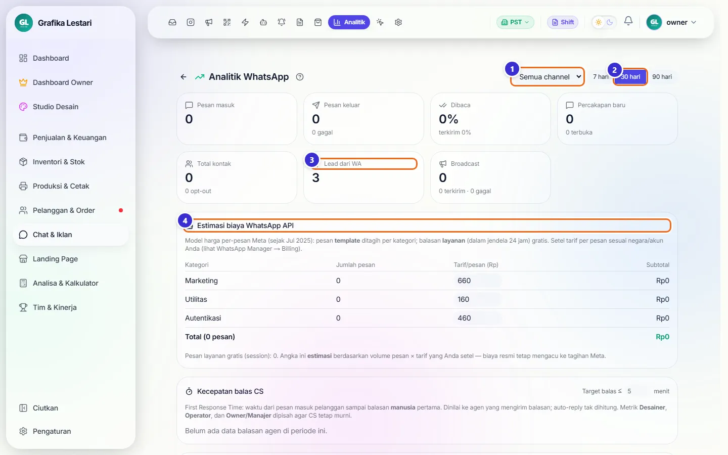Select the 7 hari period
Viewport: 728px width, 455px height.
click(601, 77)
